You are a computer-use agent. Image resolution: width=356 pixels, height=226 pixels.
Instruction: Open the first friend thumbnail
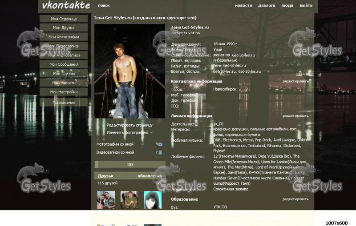click(106, 200)
